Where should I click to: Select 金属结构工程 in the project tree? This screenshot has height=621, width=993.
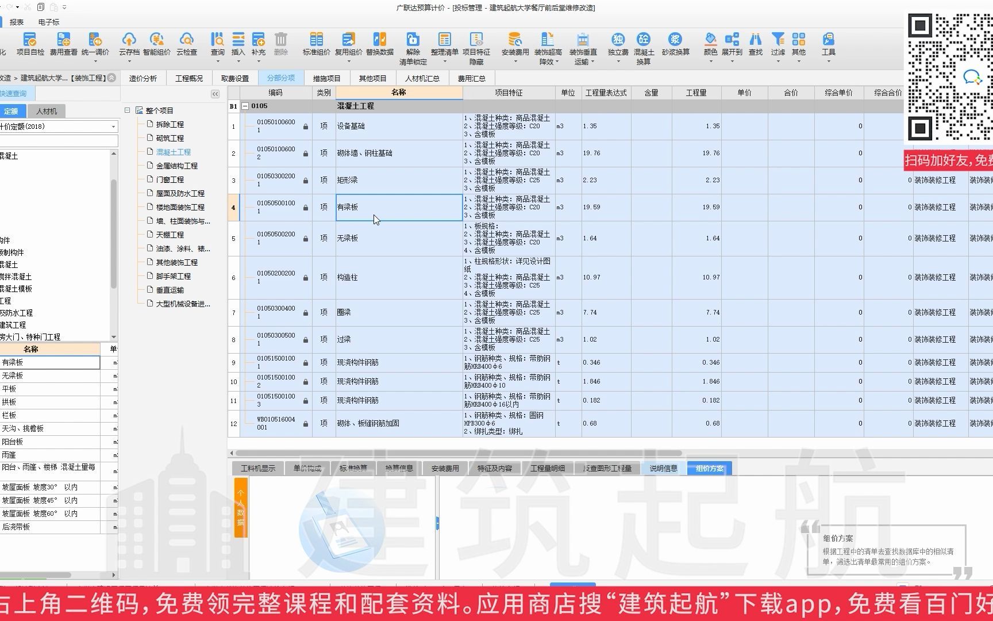click(177, 166)
